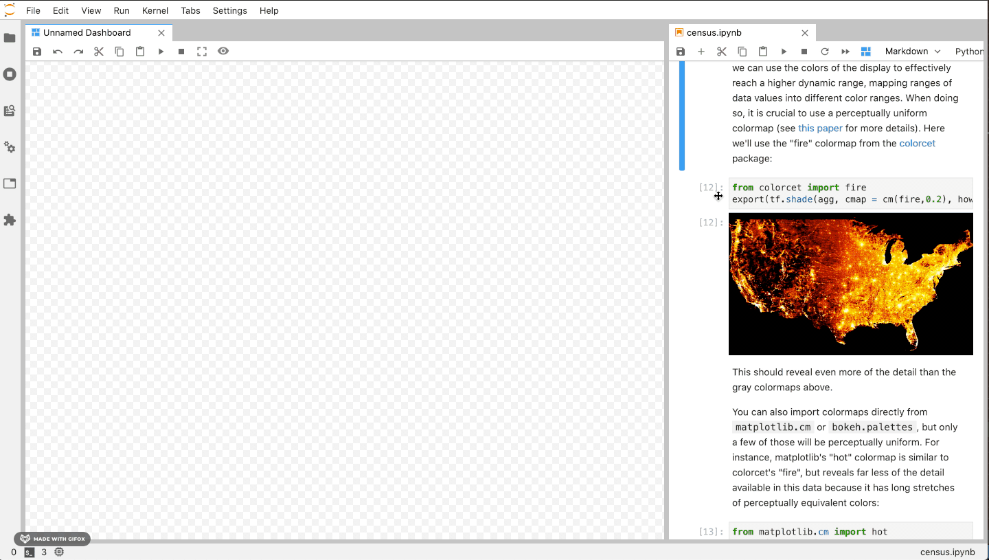
Task: Insert a new cell below in census.ipynb
Action: point(701,51)
